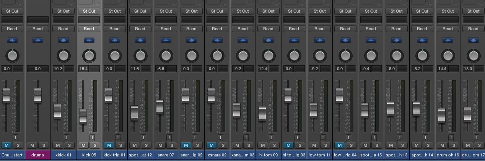This screenshot has width=485, height=161.
Task: Enable input monitoring (I) on snare 07
Action: [x=169, y=137]
